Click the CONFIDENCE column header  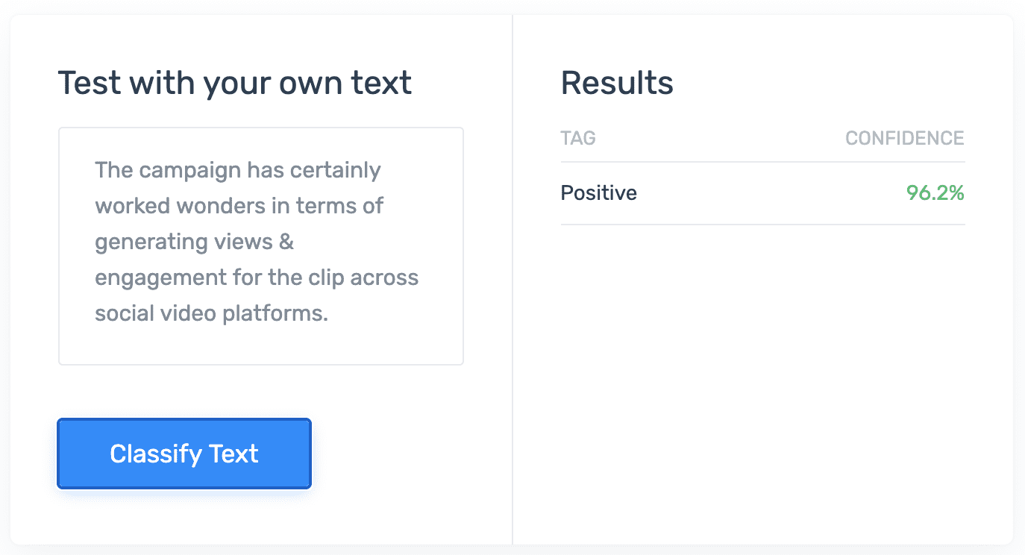click(904, 139)
